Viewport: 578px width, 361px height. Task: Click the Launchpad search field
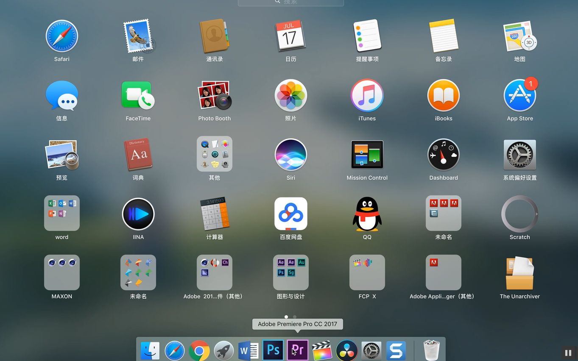point(291,3)
